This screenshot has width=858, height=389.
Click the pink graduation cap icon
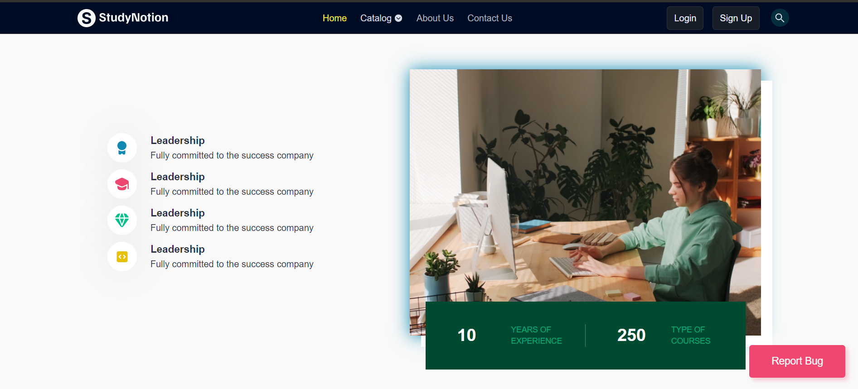(x=122, y=184)
